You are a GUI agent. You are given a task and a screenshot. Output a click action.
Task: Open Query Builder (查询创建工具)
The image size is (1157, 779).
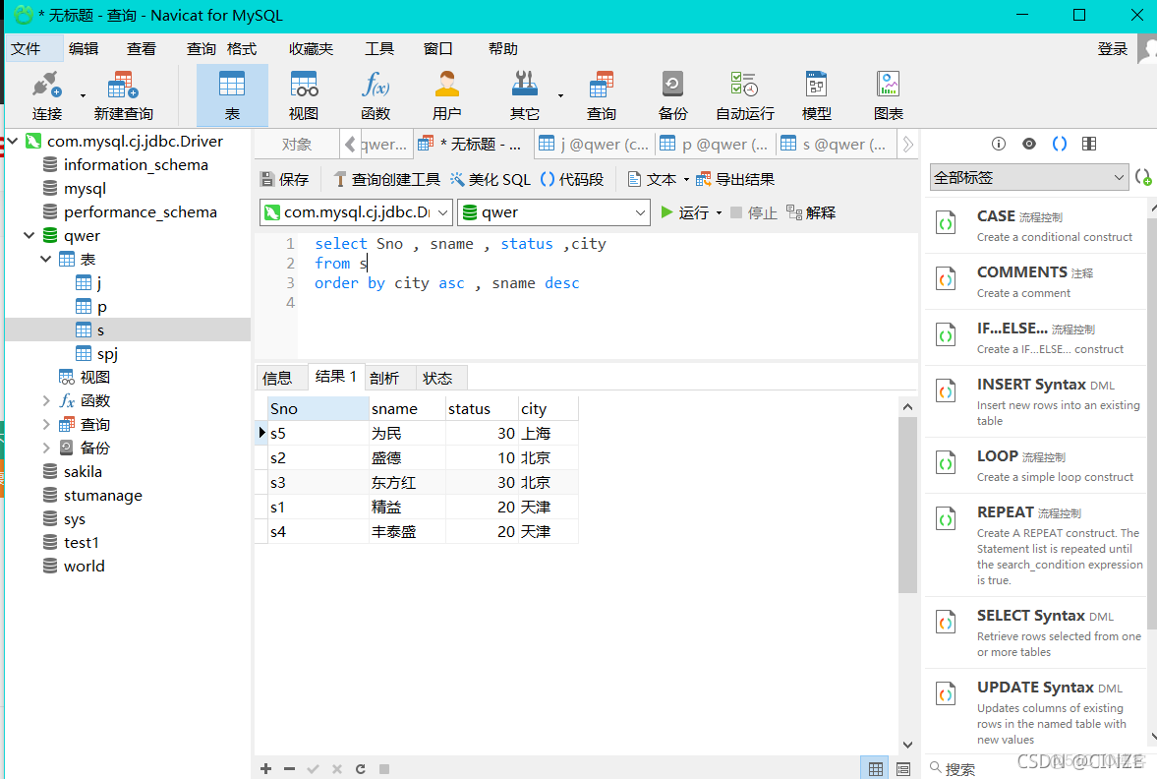coord(386,179)
